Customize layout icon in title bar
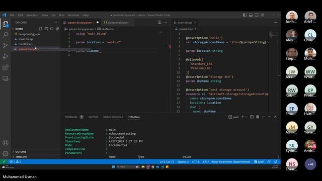This screenshot has height=181, width=322. tap(263, 15)
